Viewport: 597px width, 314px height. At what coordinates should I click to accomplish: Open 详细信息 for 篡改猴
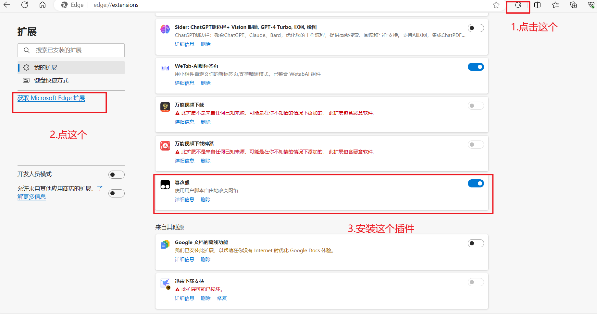pos(184,200)
